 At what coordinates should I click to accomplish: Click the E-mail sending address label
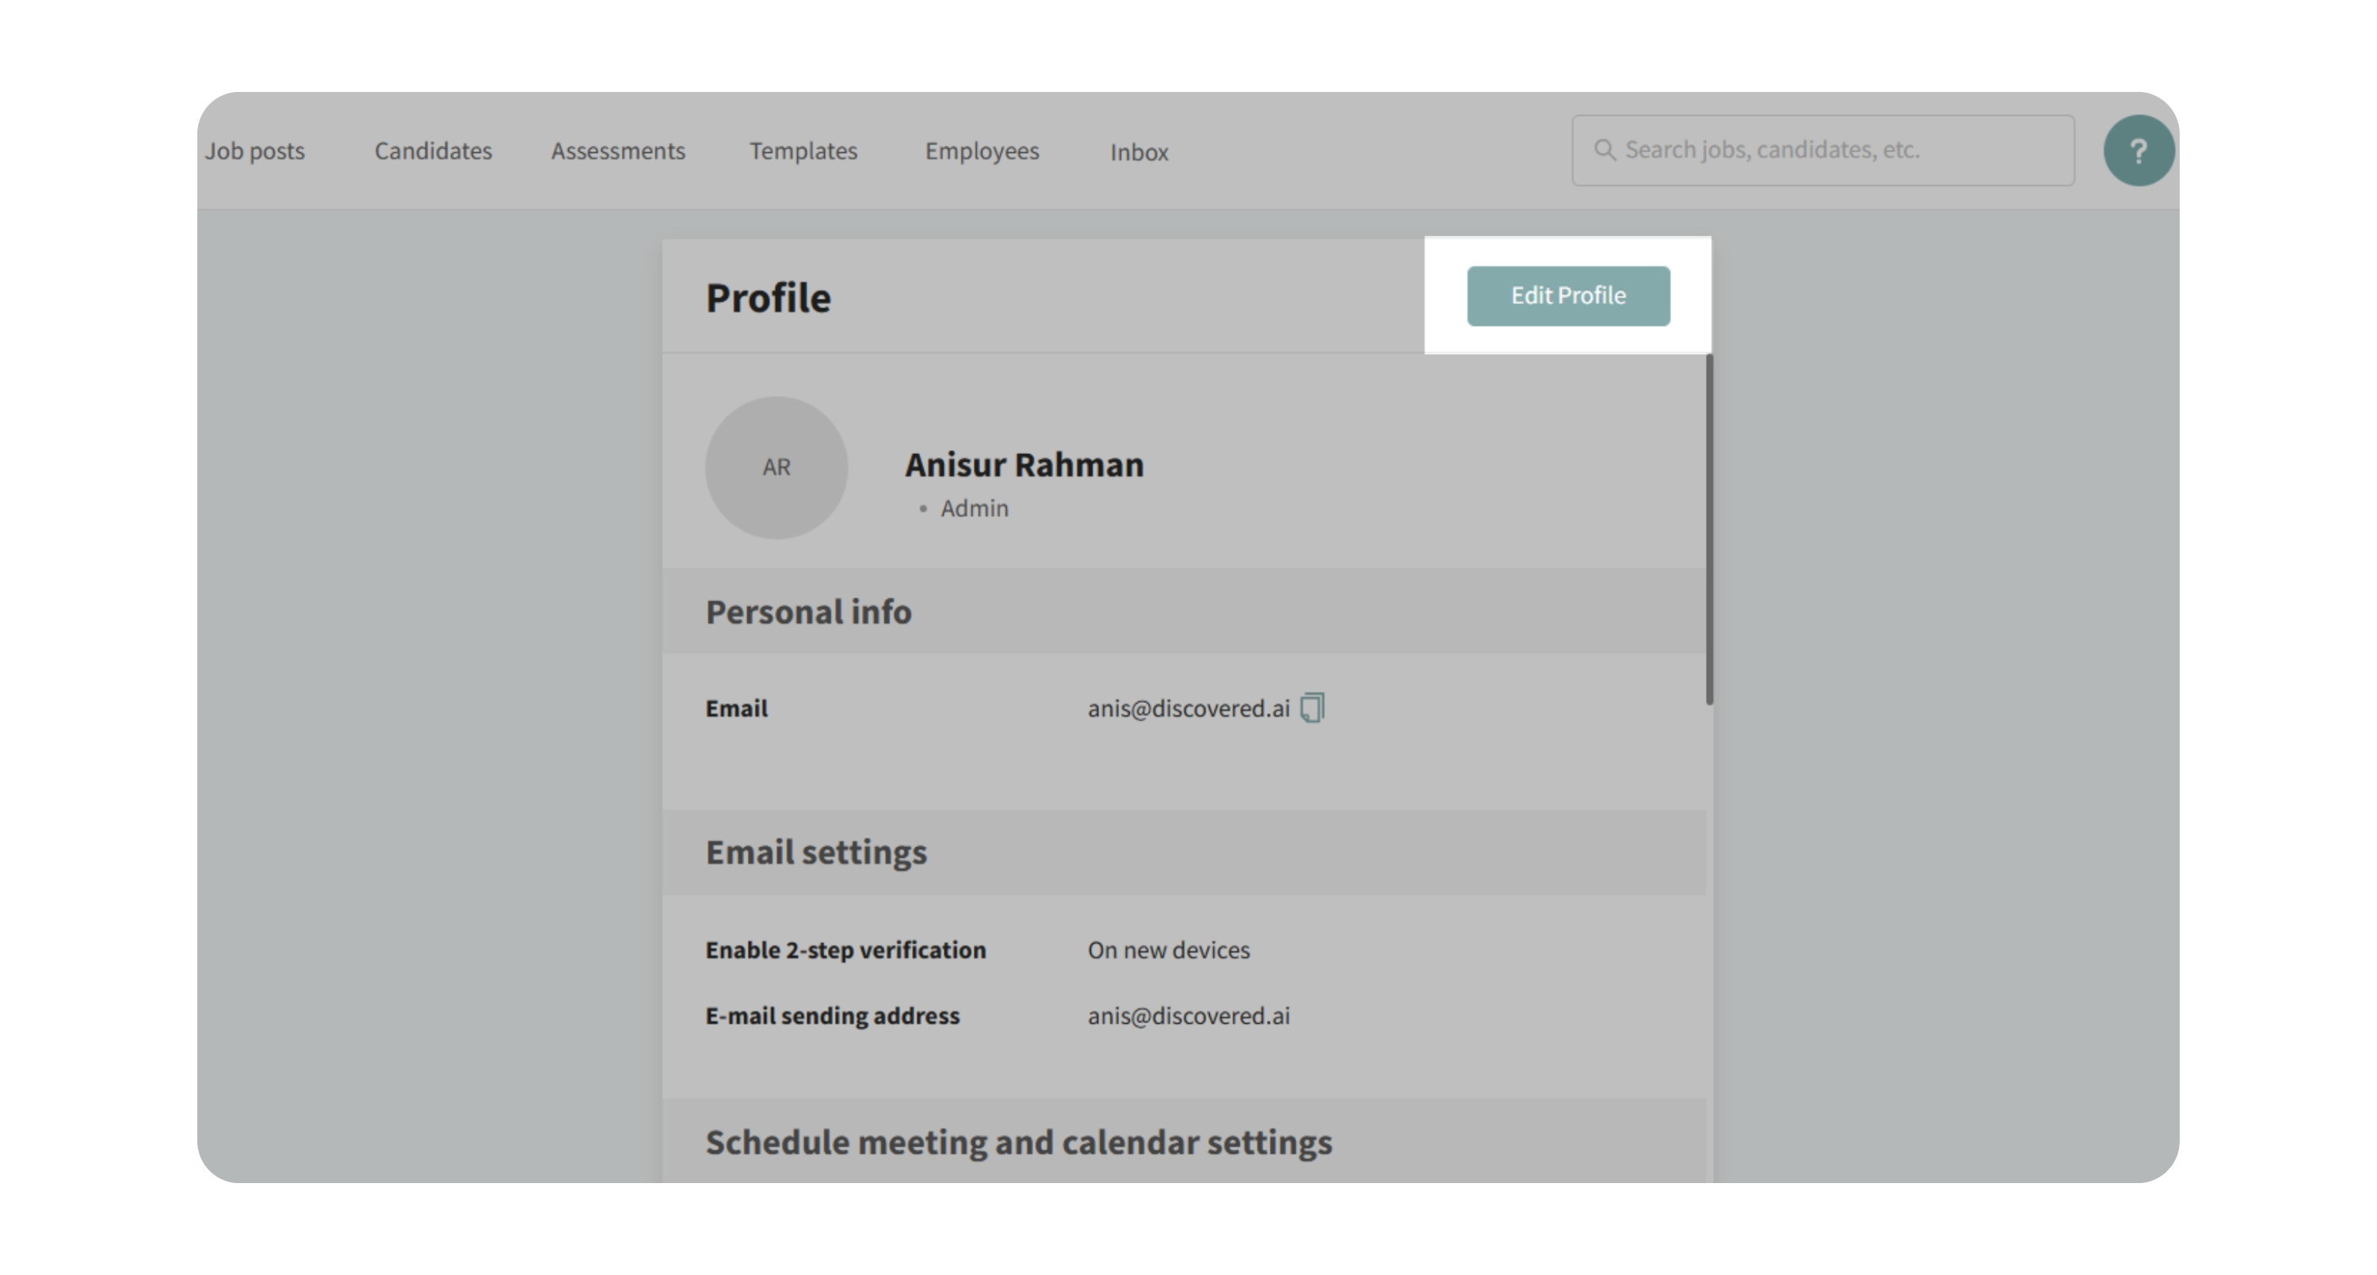click(832, 1015)
